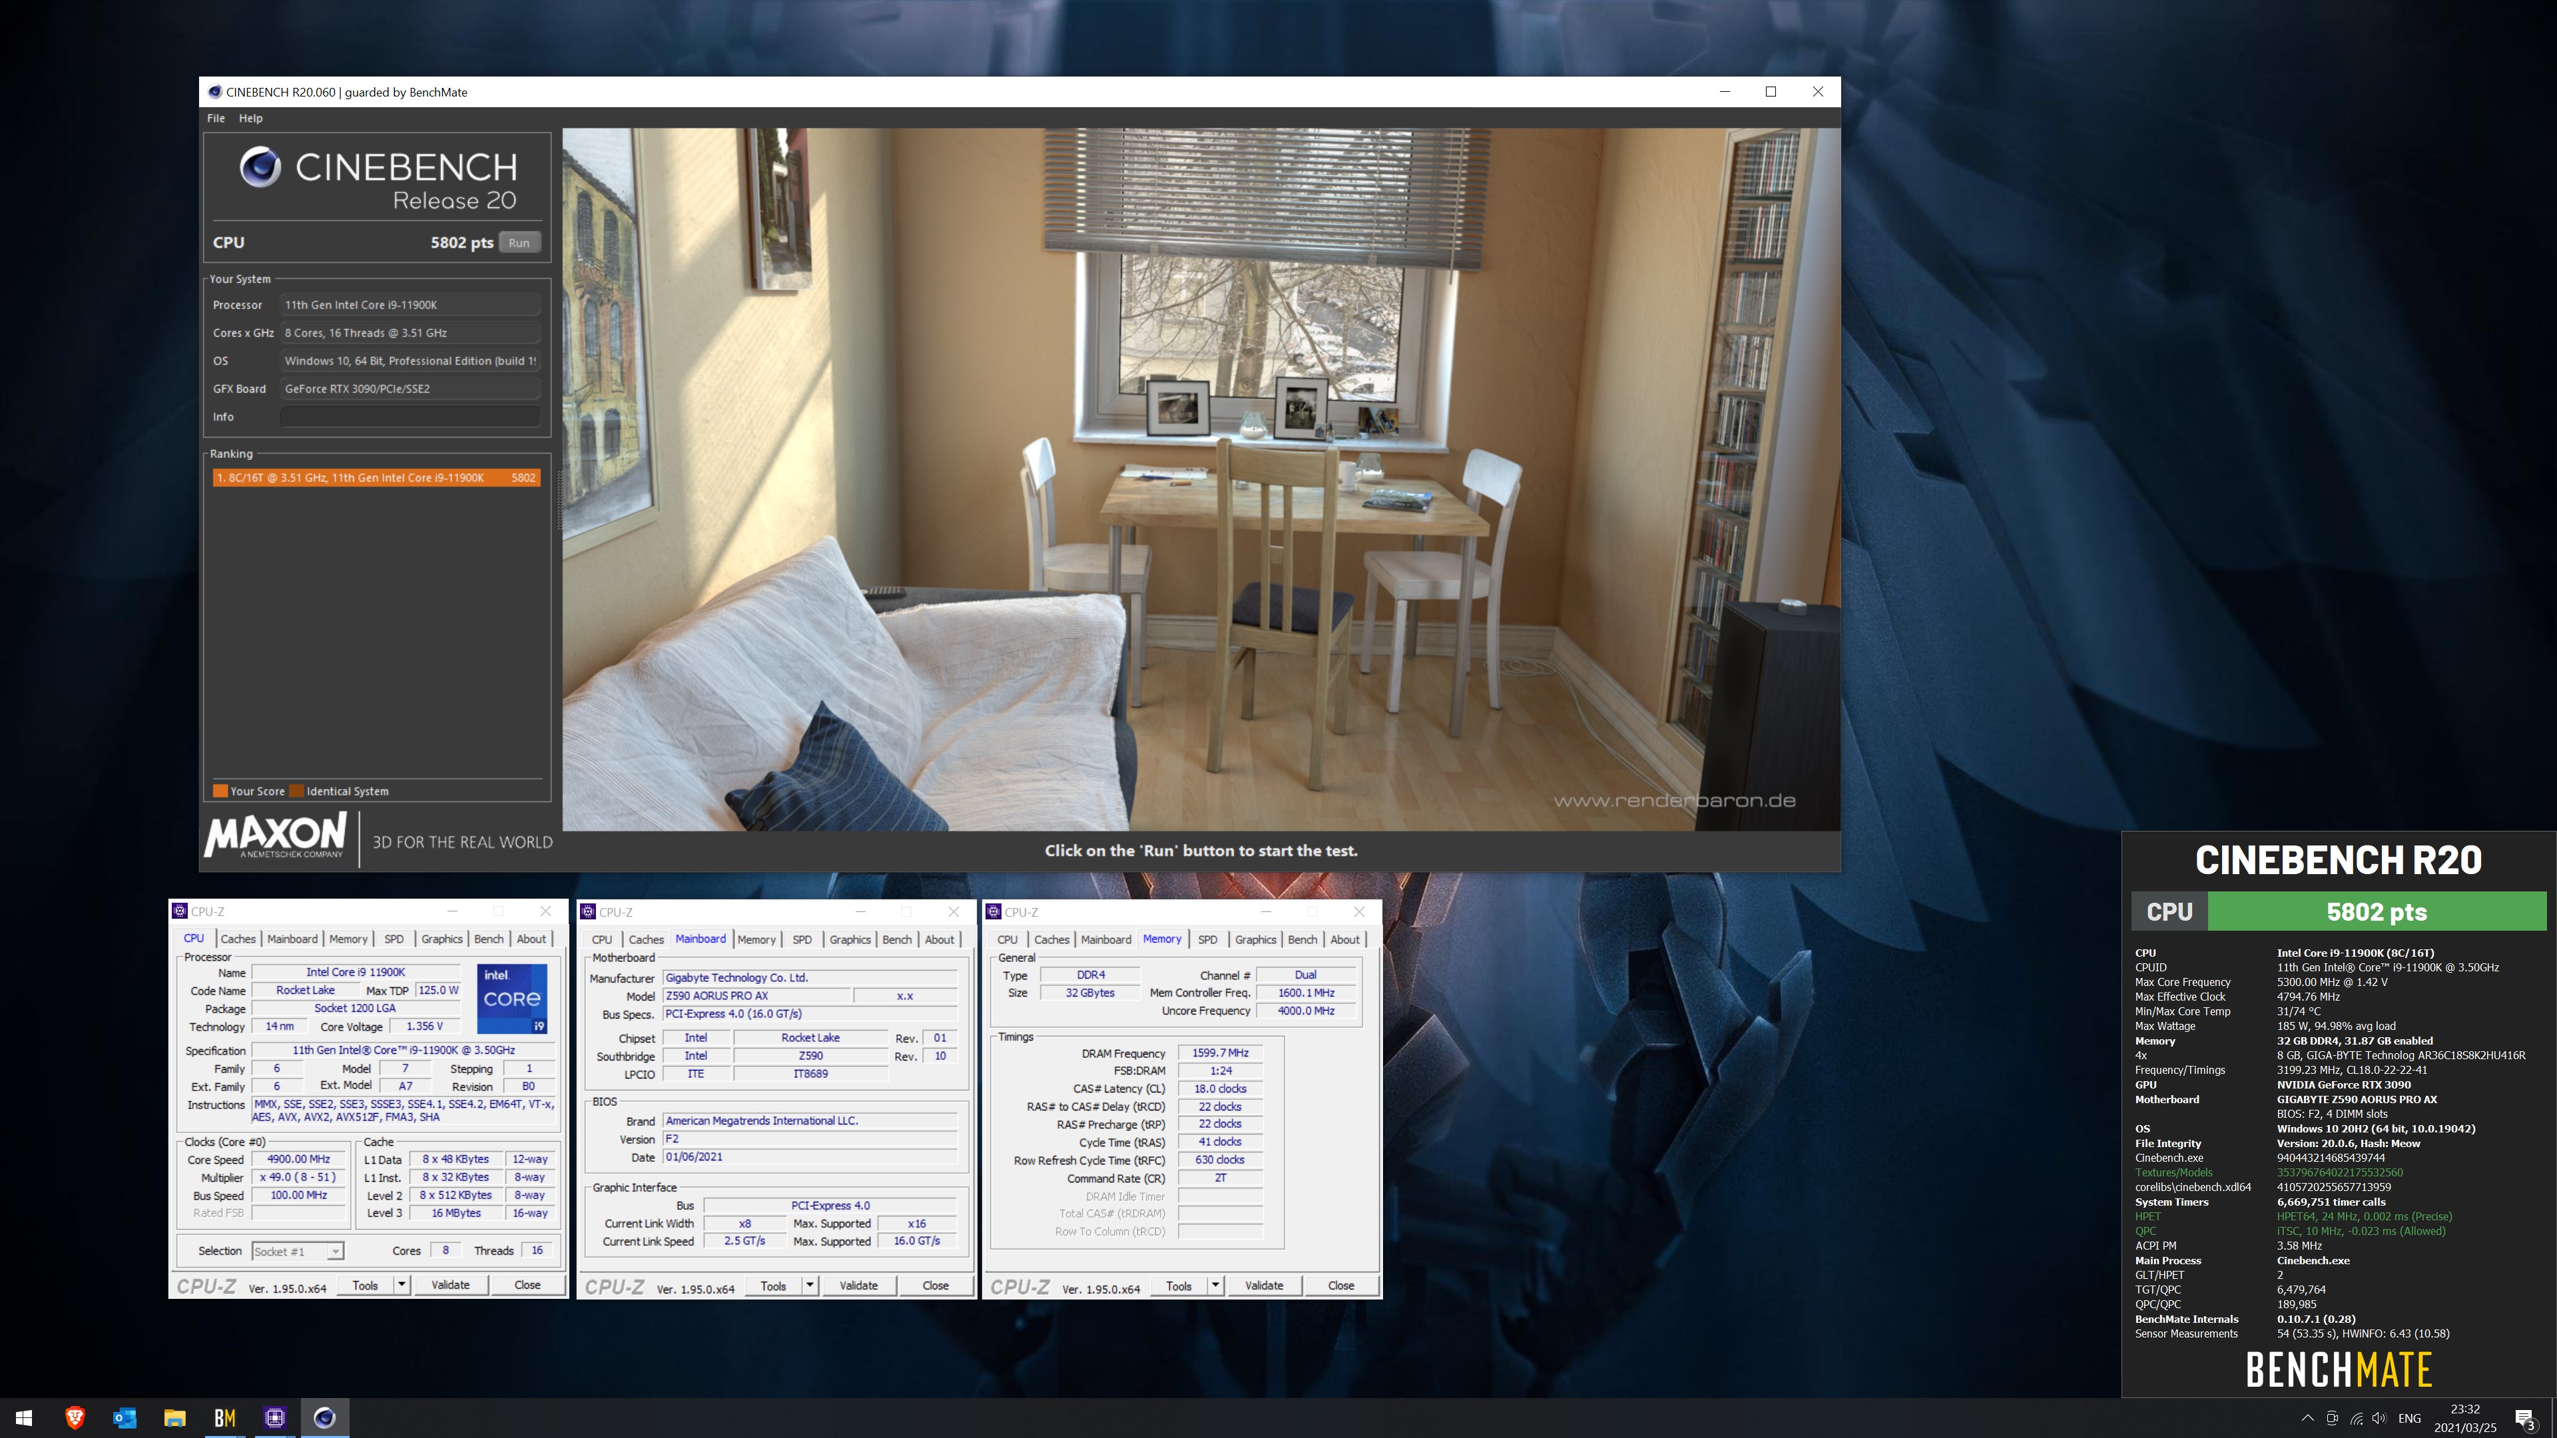Open the notification center icon

coord(2525,1418)
